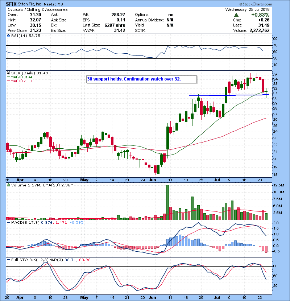Click the Options value 'no'
This screenshot has height=301, width=290.
(171, 15)
